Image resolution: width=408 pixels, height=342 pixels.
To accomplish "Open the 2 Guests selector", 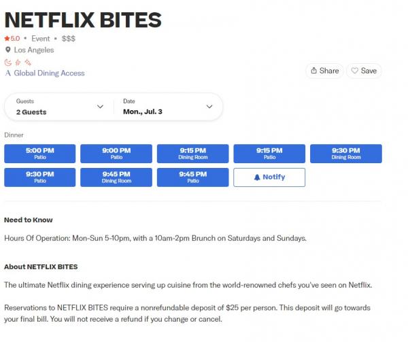I will pos(59,107).
